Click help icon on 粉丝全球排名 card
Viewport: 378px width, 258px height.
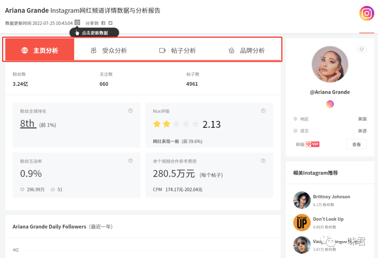pos(131,111)
